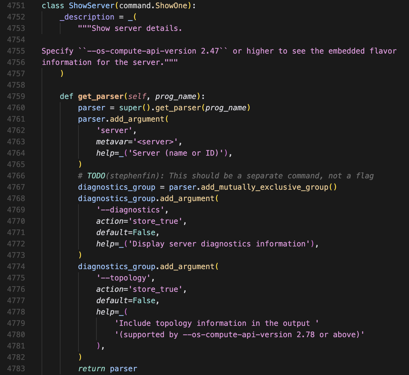Click the '--diagnostics' string
Image resolution: width=409 pixels, height=375 pixels.
point(130,210)
